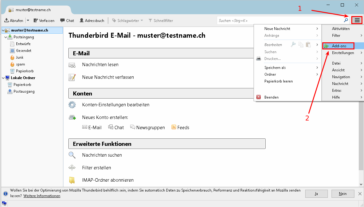Image resolution: width=364 pixels, height=207 pixels.
Task: Click the search magnifier icon in search box
Action: tap(346, 20)
